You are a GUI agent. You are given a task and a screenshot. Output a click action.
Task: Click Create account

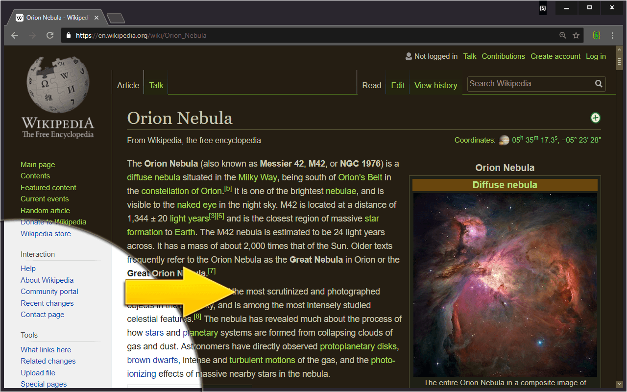click(555, 56)
